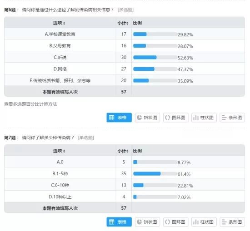Select the A.学校课堂教育 table row
Image resolution: width=250 pixels, height=231 pixels.
[125, 34]
